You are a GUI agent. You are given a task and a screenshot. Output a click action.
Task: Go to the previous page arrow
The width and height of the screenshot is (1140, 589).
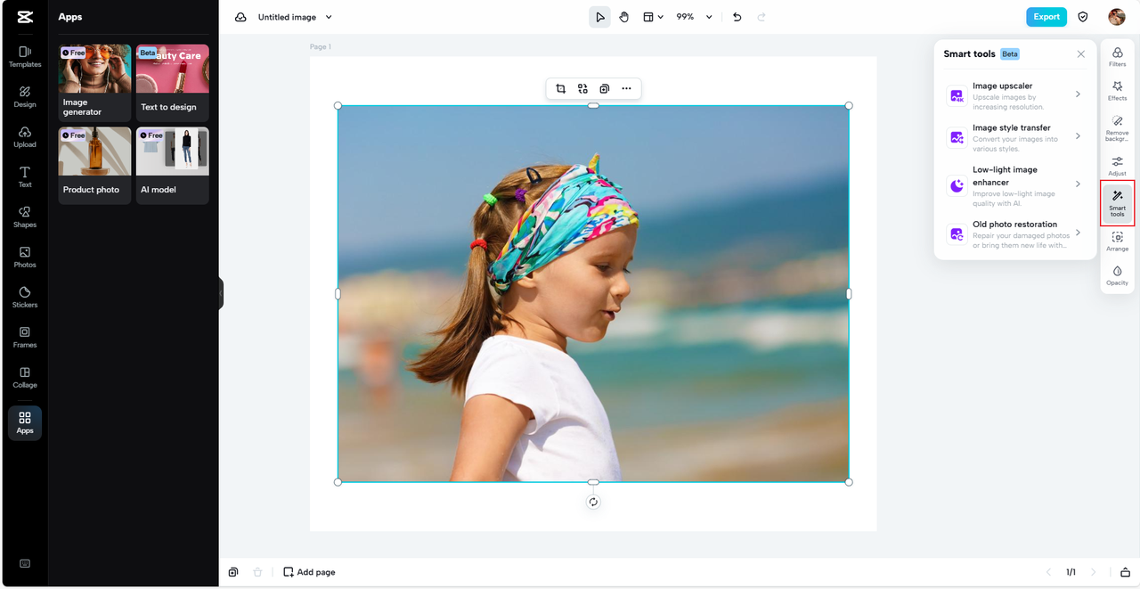(1048, 572)
